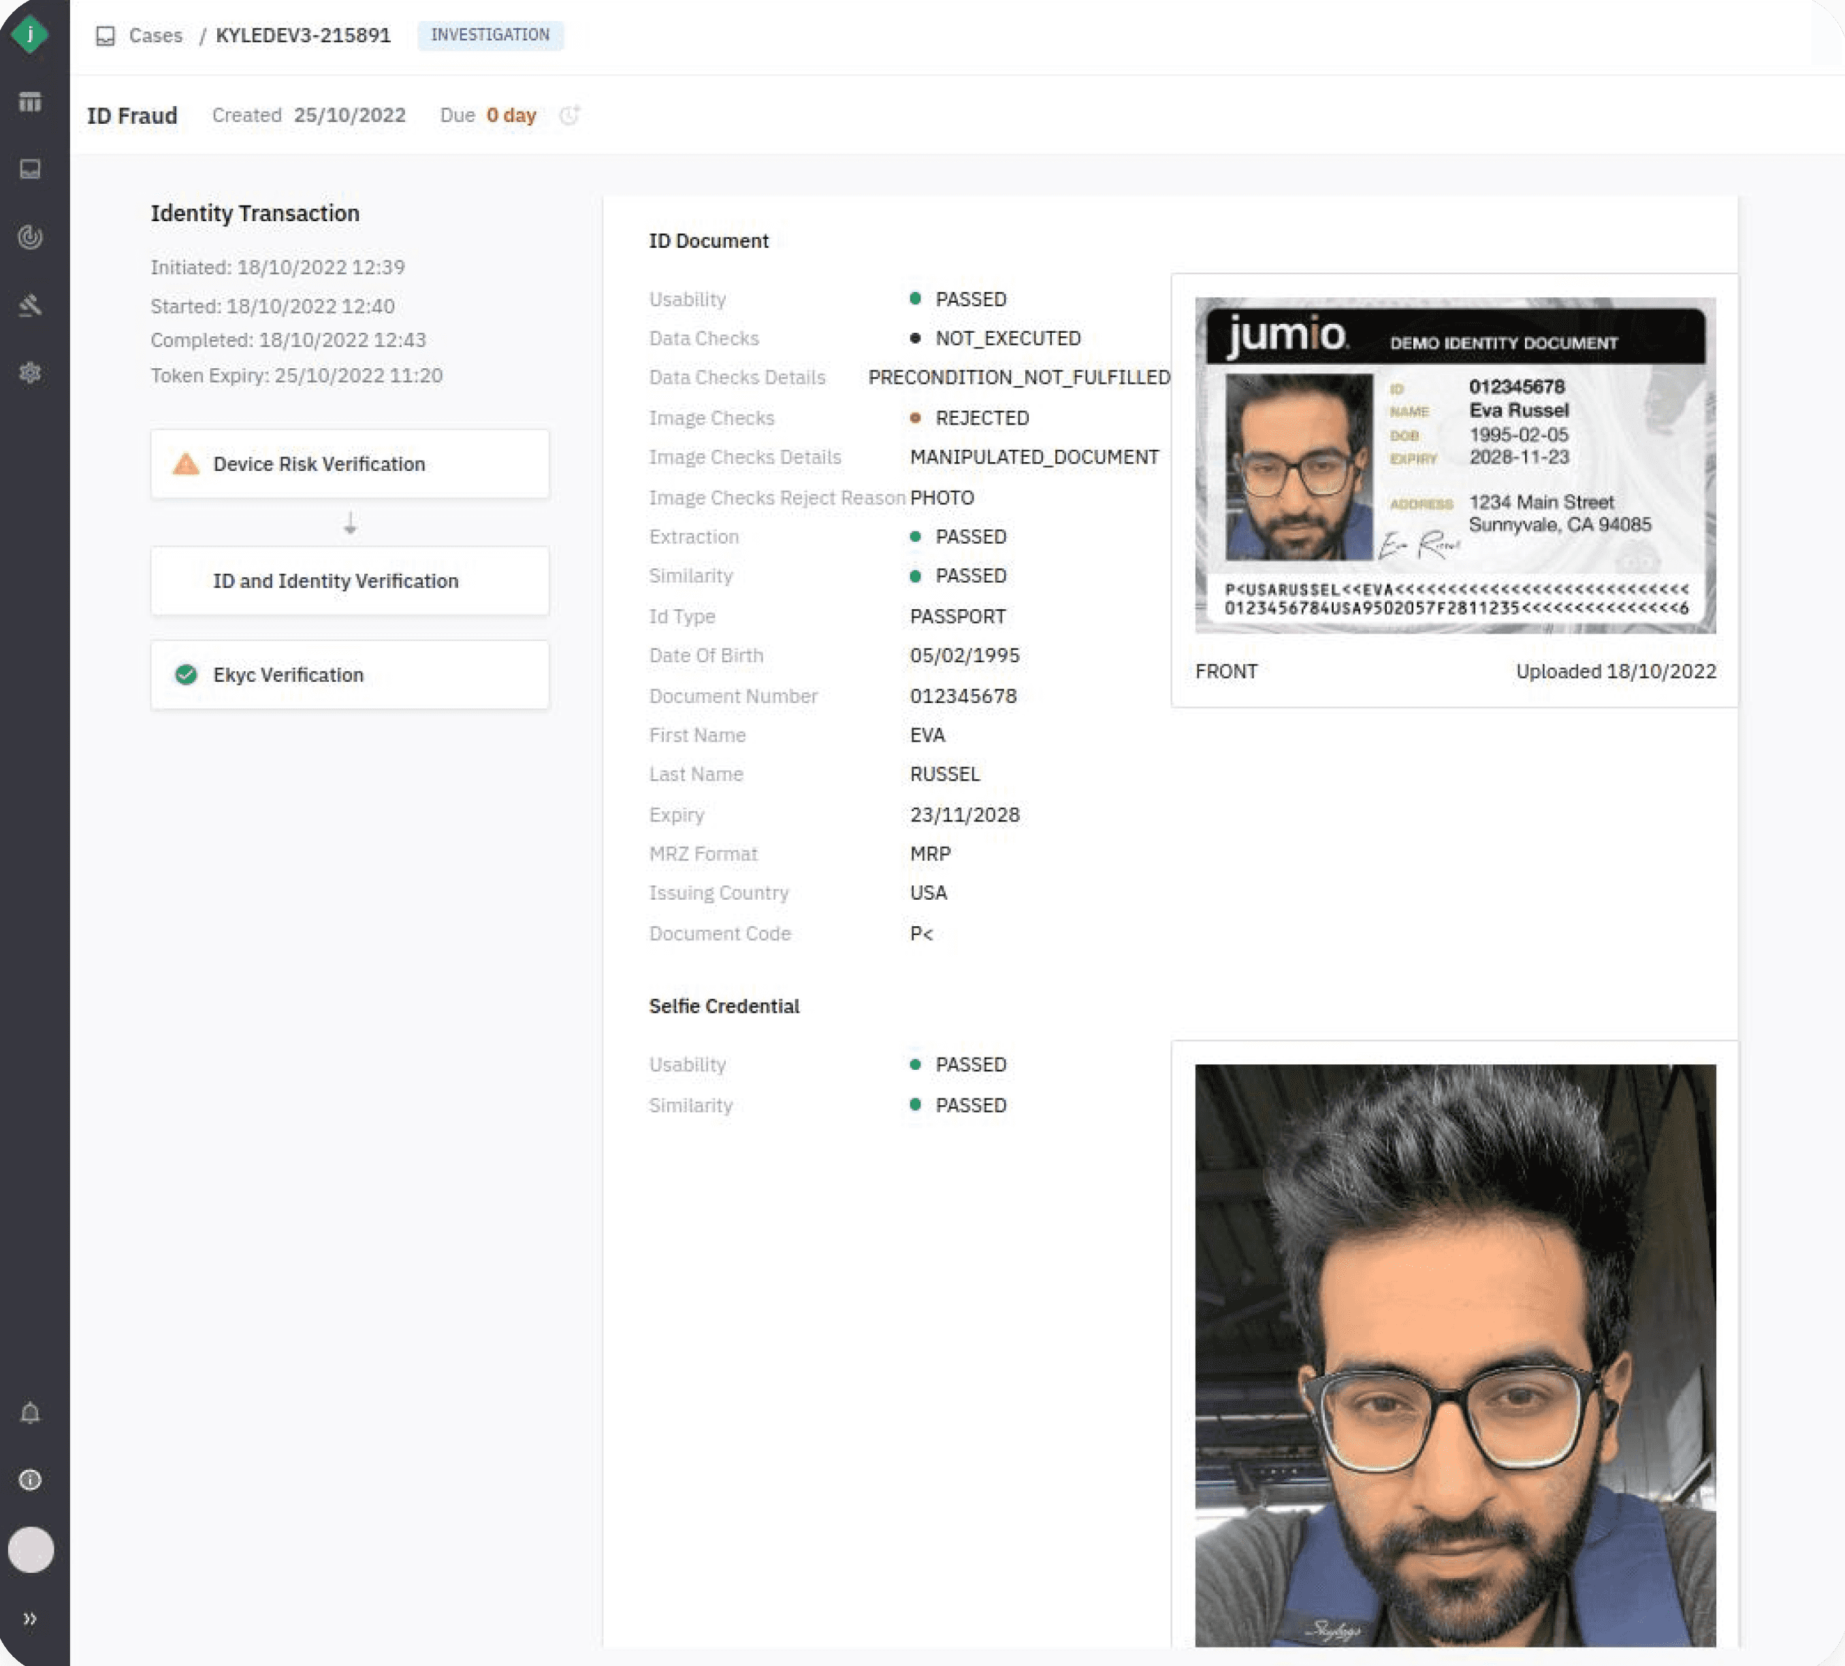Viewport: 1845px width, 1666px height.
Task: Go to Cases breadcrumb link
Action: pyautogui.click(x=156, y=35)
